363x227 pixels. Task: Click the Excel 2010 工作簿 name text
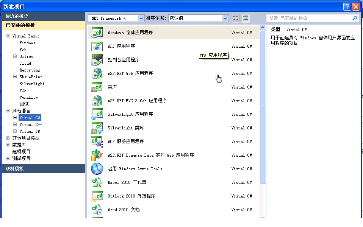pos(127,182)
